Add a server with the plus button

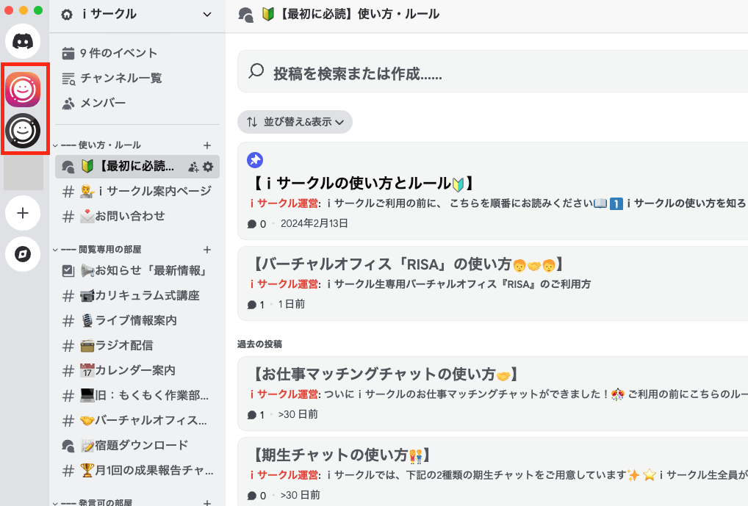click(24, 213)
